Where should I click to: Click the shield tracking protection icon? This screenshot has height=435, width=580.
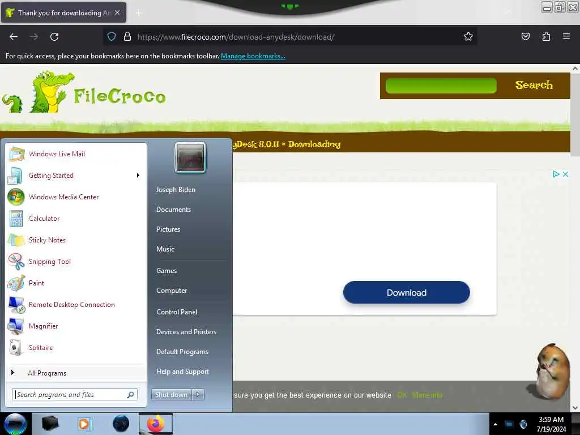pos(112,37)
